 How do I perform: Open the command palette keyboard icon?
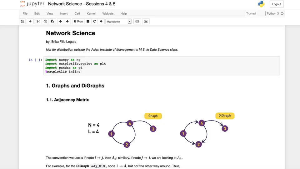coord(137,21)
